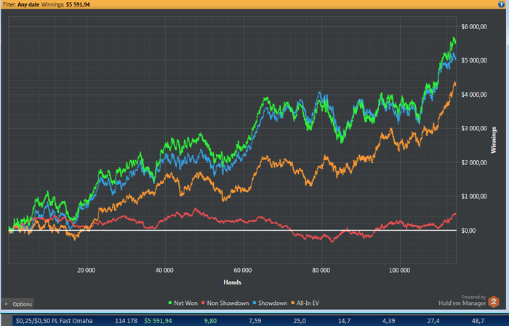Click the Hands axis title

(x=233, y=282)
